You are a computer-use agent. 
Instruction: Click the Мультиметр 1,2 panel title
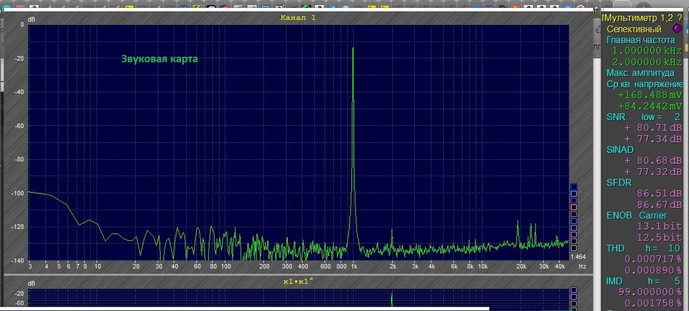click(637, 18)
